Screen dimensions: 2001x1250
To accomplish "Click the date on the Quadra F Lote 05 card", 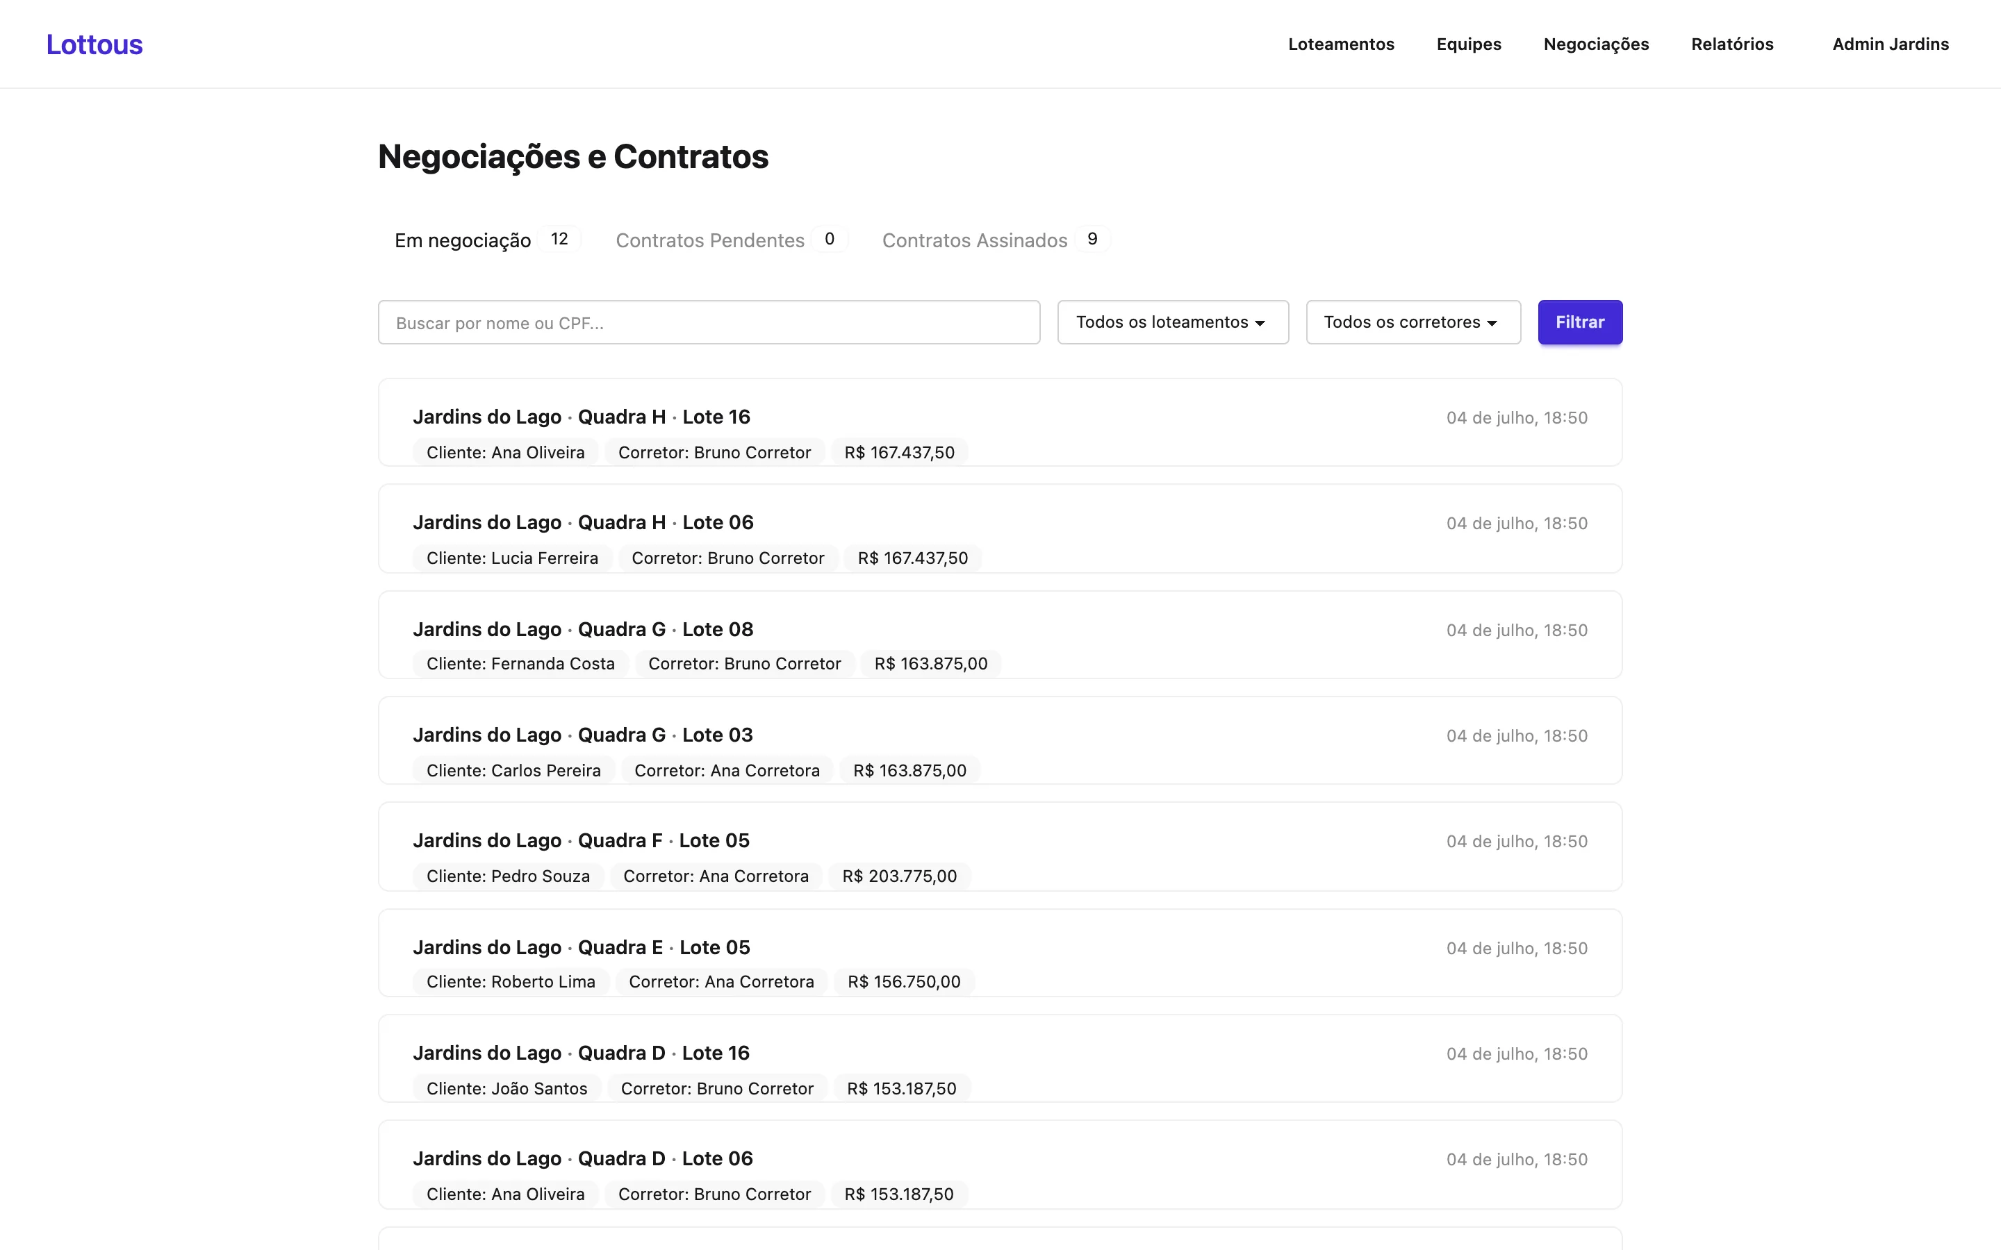I will 1517,842.
